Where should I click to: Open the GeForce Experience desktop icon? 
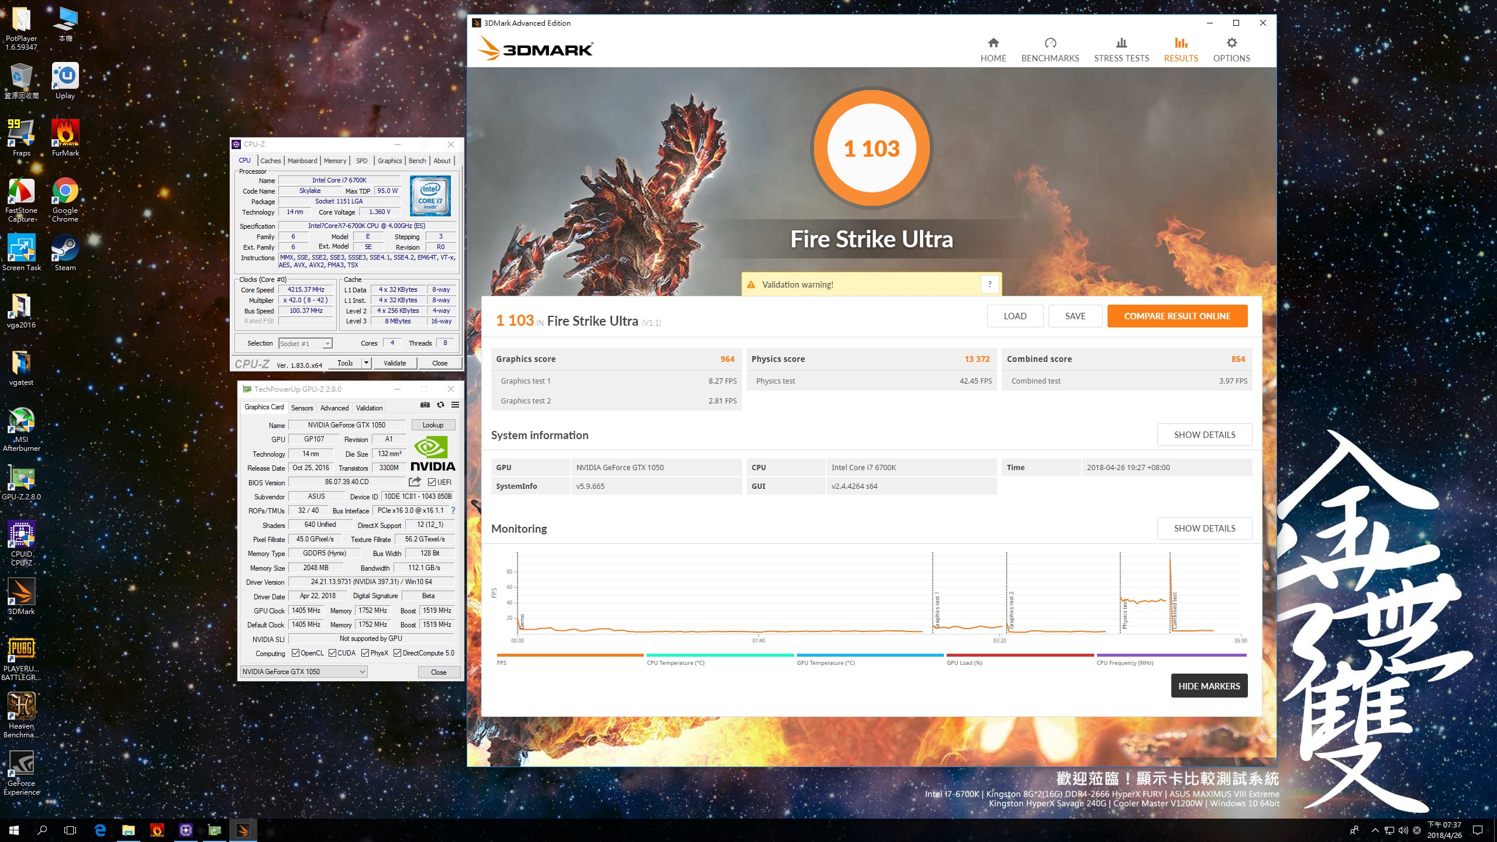click(x=22, y=773)
